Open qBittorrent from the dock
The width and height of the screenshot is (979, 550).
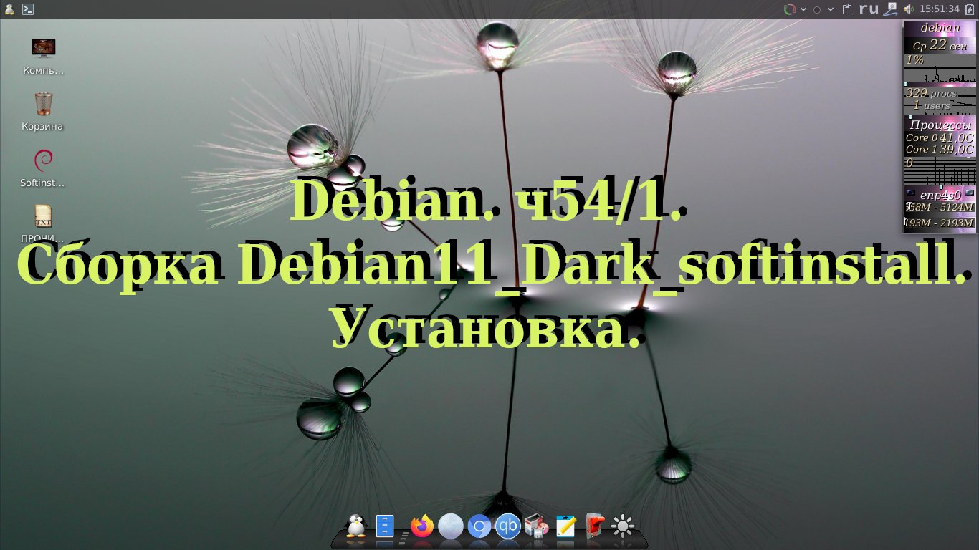(508, 526)
